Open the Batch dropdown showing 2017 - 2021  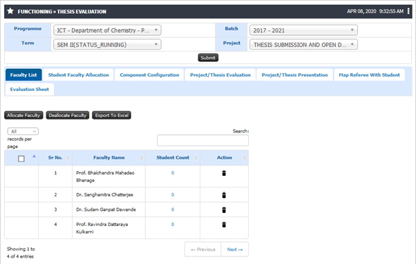(x=303, y=30)
